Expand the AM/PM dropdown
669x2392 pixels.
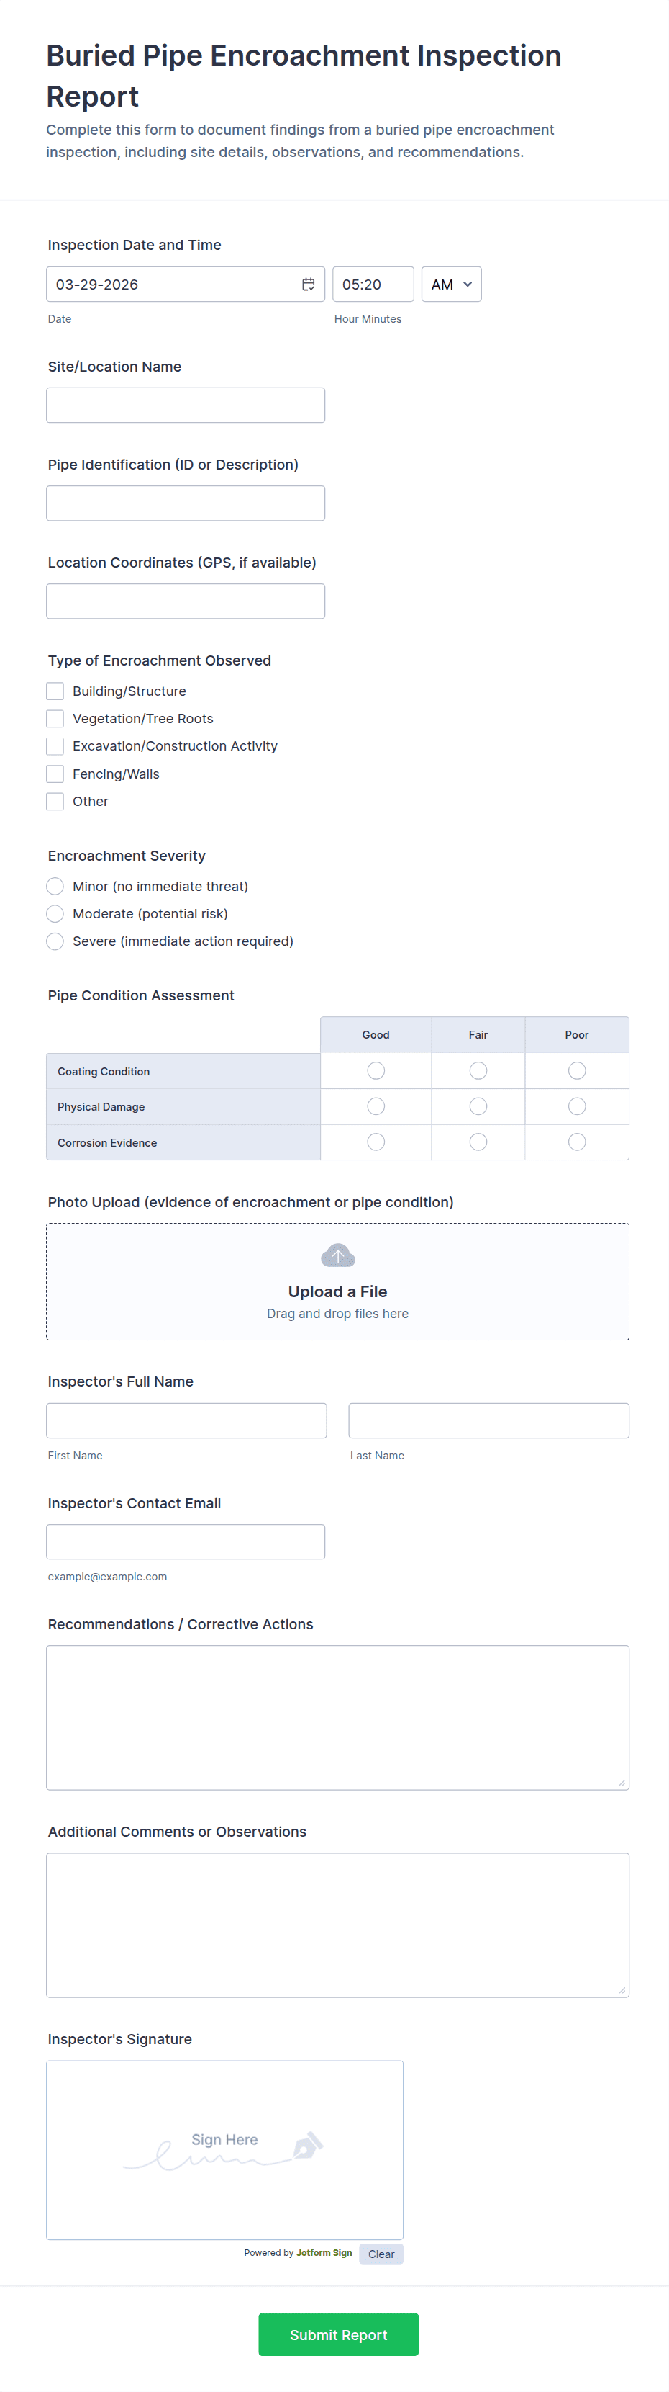coord(451,284)
